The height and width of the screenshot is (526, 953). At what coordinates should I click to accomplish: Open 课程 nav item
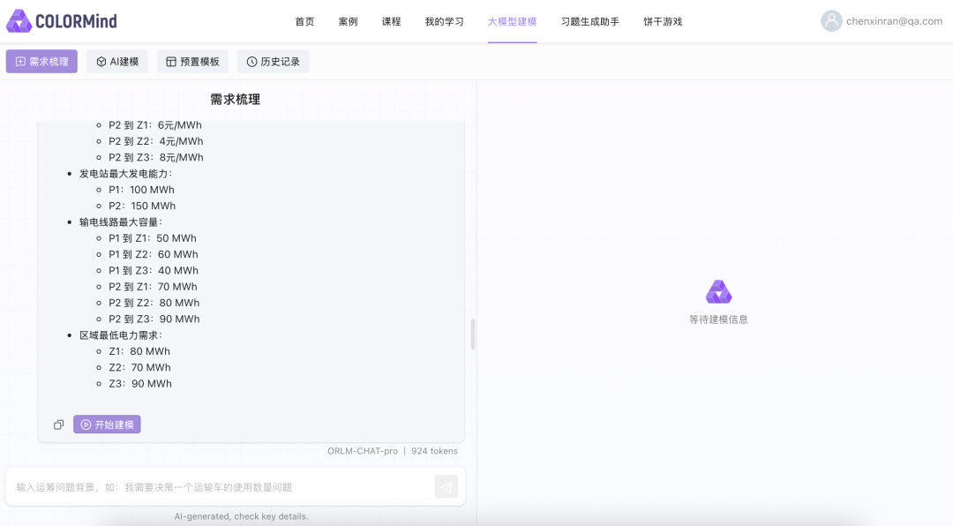coord(391,21)
